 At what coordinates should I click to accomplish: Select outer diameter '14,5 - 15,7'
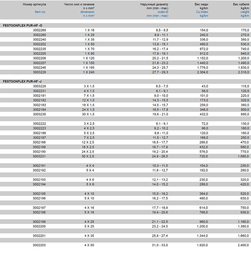click(x=160, y=105)
